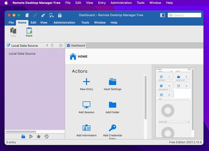Open the File ribbon tab

pyautogui.click(x=11, y=23)
